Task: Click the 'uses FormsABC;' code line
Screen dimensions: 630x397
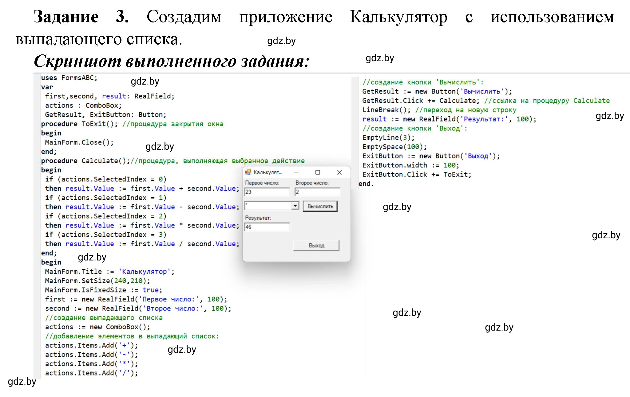Action: pyautogui.click(x=69, y=78)
